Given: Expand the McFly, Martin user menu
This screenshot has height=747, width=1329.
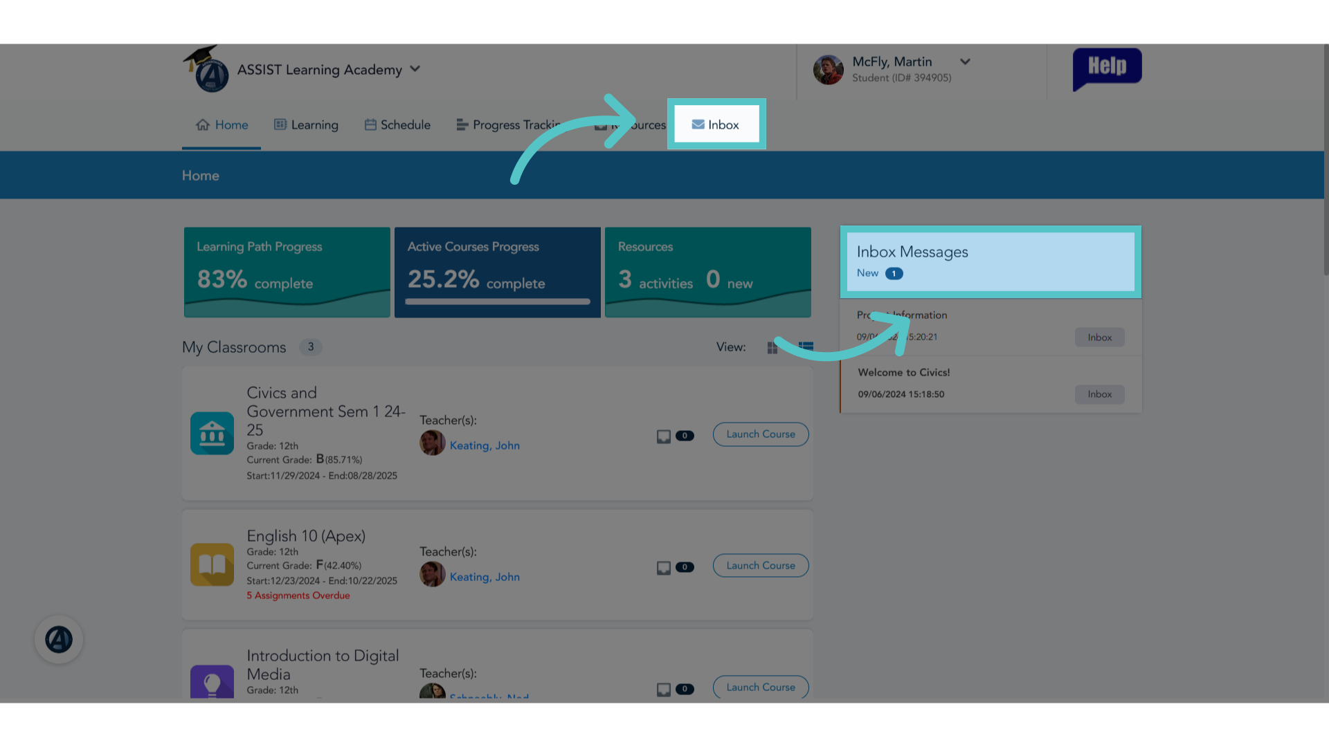Looking at the screenshot, I should click(x=965, y=62).
